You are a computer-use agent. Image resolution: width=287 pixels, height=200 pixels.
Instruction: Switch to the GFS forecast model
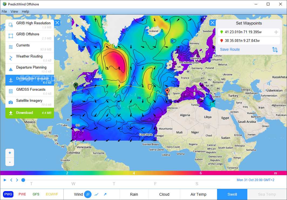tap(36, 194)
